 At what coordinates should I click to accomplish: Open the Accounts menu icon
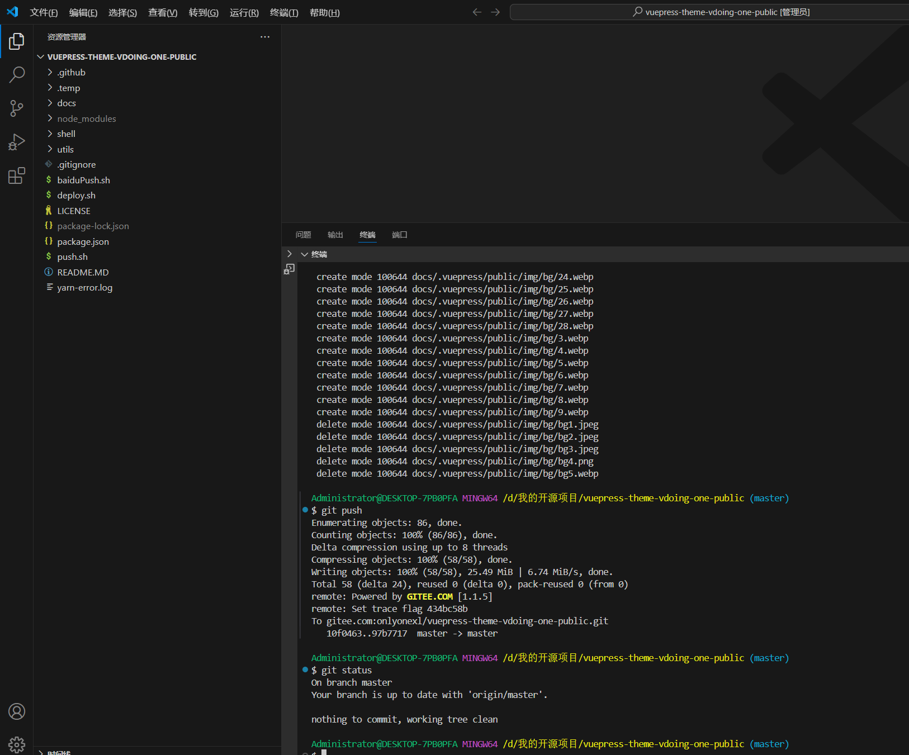coord(17,711)
